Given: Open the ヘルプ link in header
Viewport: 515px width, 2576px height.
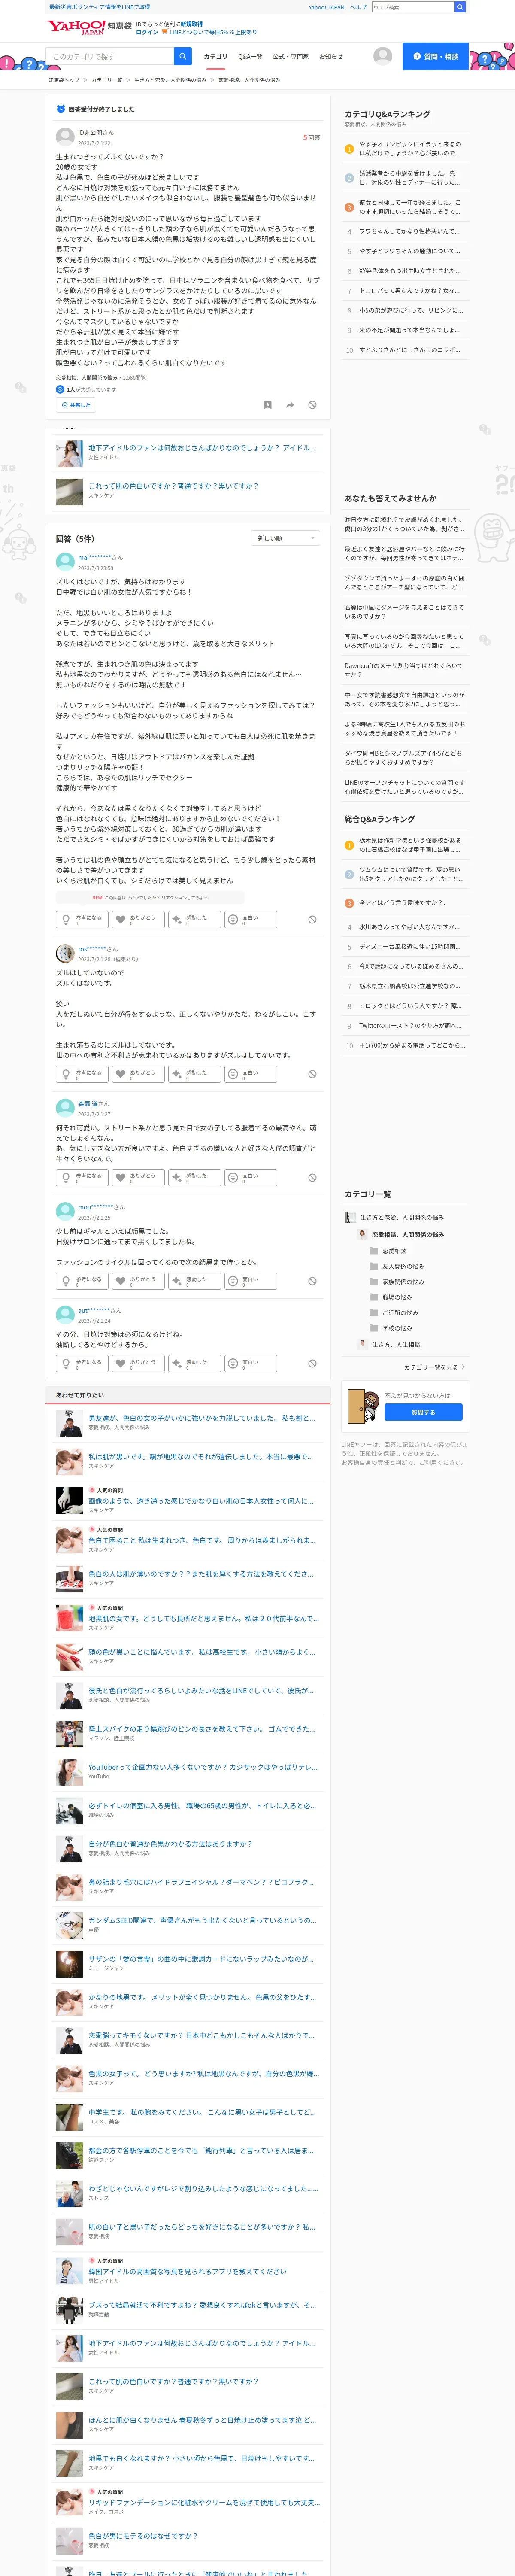Looking at the screenshot, I should pos(358,7).
